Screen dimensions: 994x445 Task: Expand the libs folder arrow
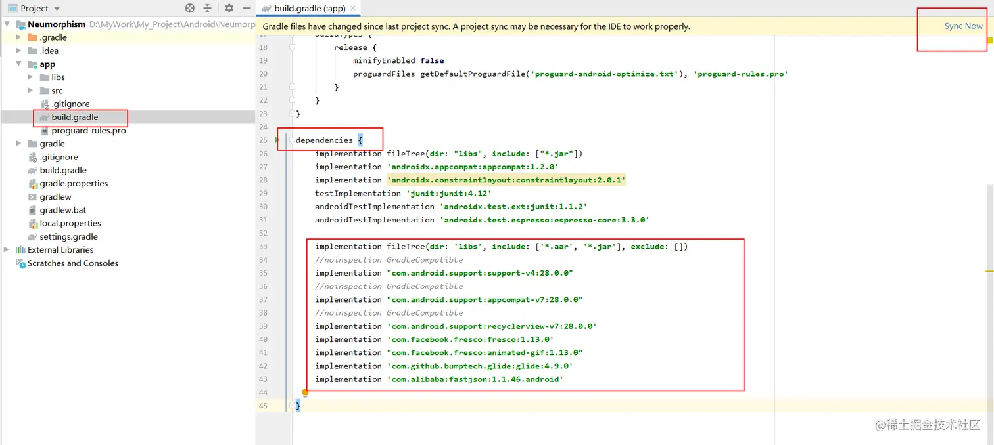pyautogui.click(x=30, y=77)
